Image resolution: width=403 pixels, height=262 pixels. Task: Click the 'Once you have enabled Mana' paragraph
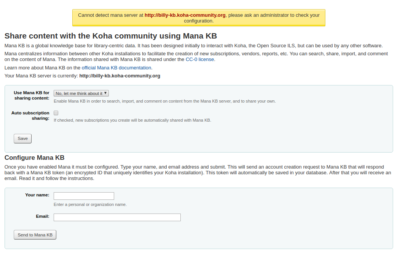pos(197,173)
